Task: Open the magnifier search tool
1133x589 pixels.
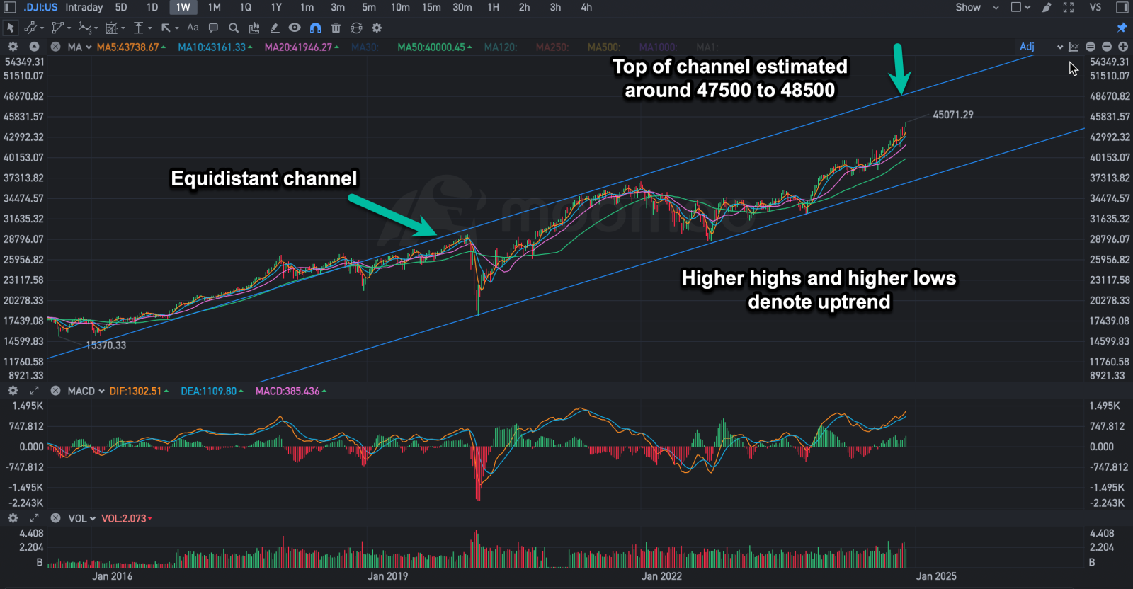Action: point(234,28)
